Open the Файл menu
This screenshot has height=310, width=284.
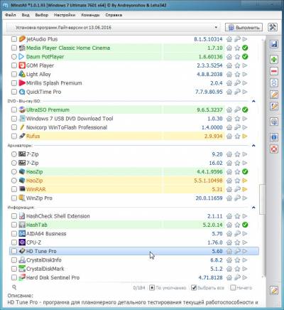(11, 15)
